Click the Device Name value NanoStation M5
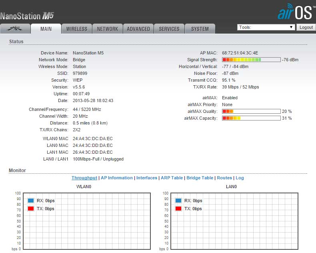 88,53
